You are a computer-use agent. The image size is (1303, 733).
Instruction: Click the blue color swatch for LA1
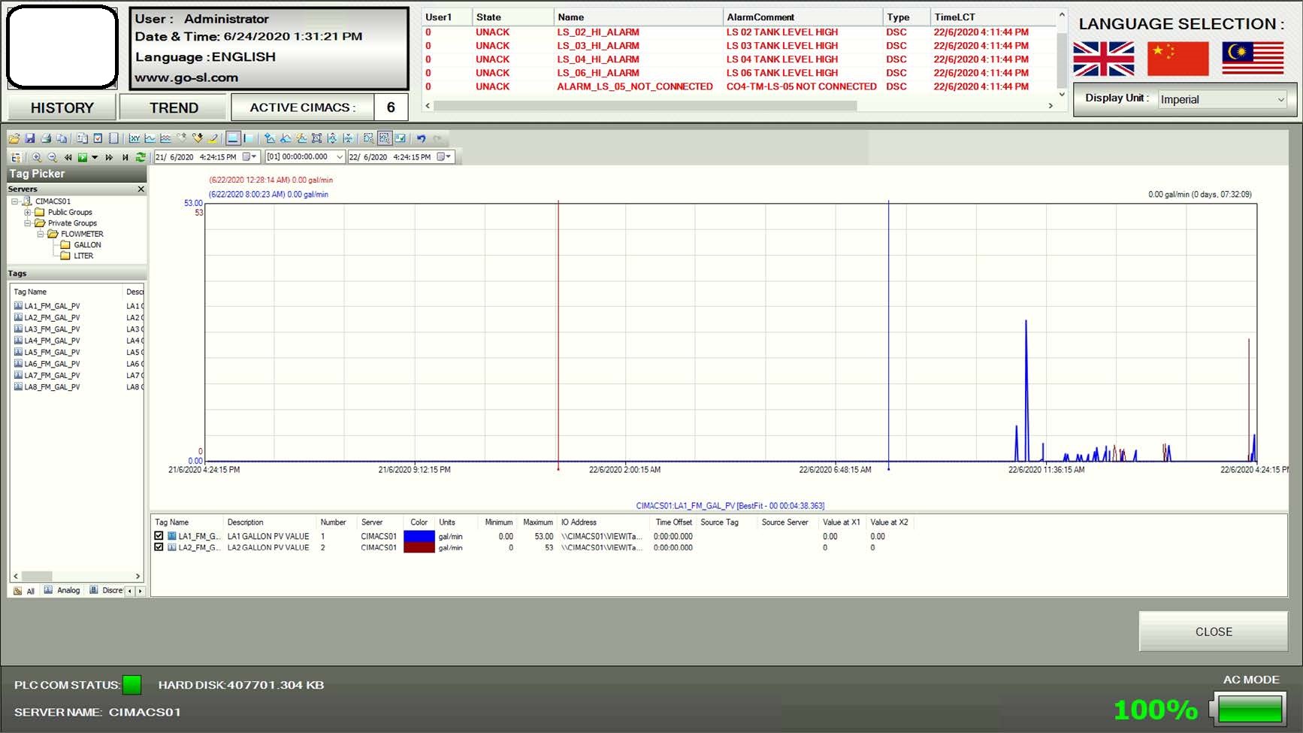pyautogui.click(x=419, y=536)
